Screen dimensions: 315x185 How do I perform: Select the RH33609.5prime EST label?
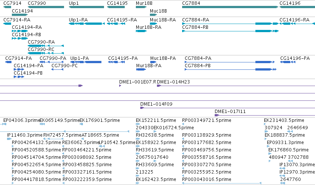(155, 165)
